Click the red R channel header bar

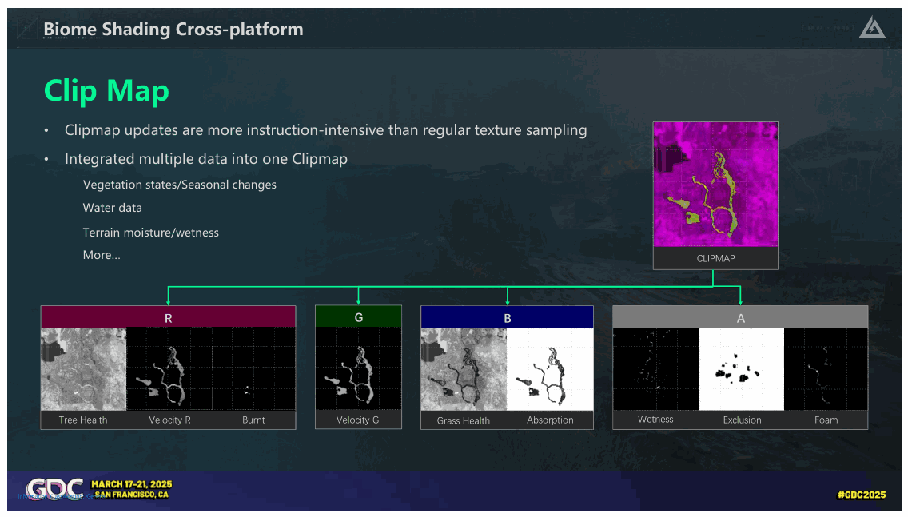pos(169,317)
